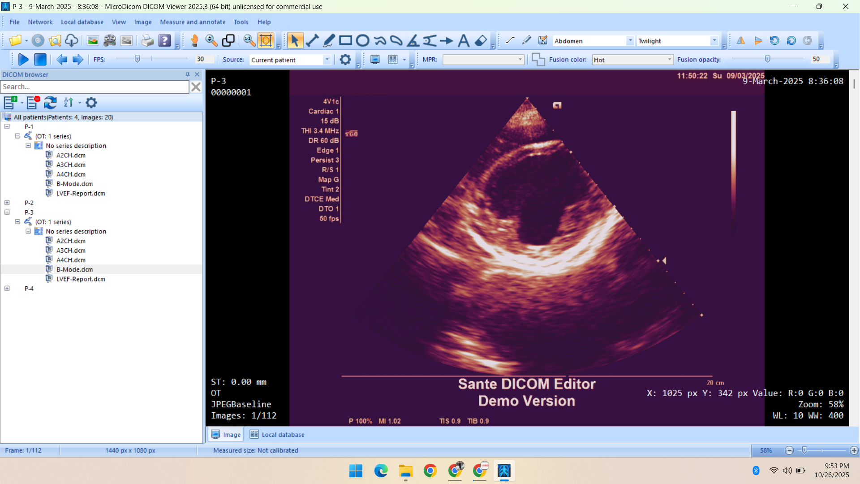860x484 pixels.
Task: Toggle the Fit to window button
Action: tap(266, 41)
